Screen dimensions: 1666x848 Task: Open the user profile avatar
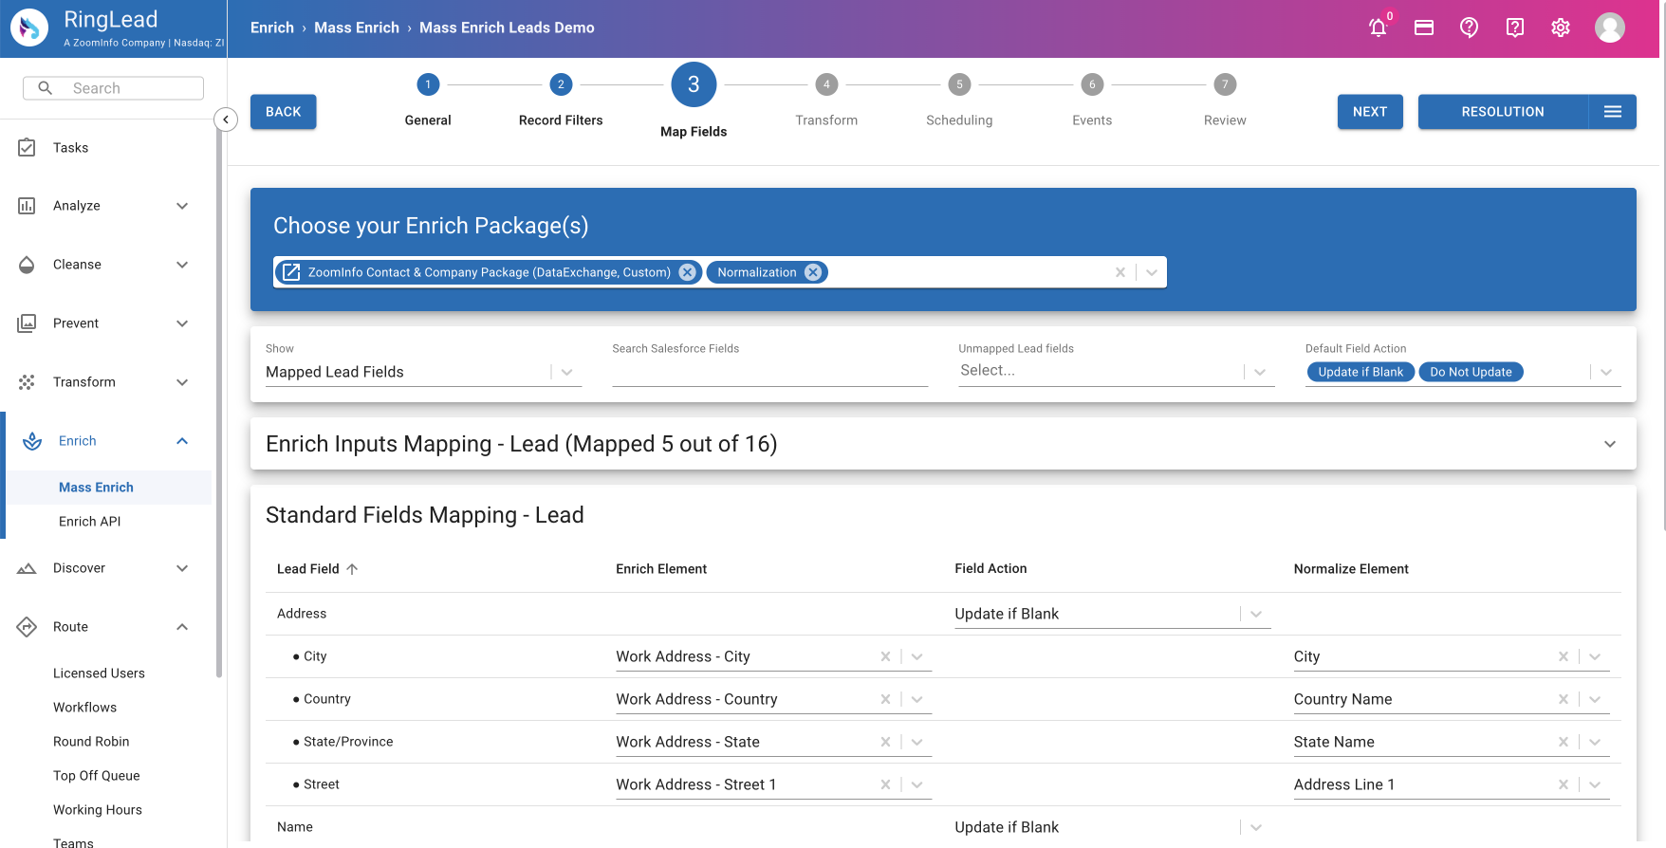(1609, 28)
